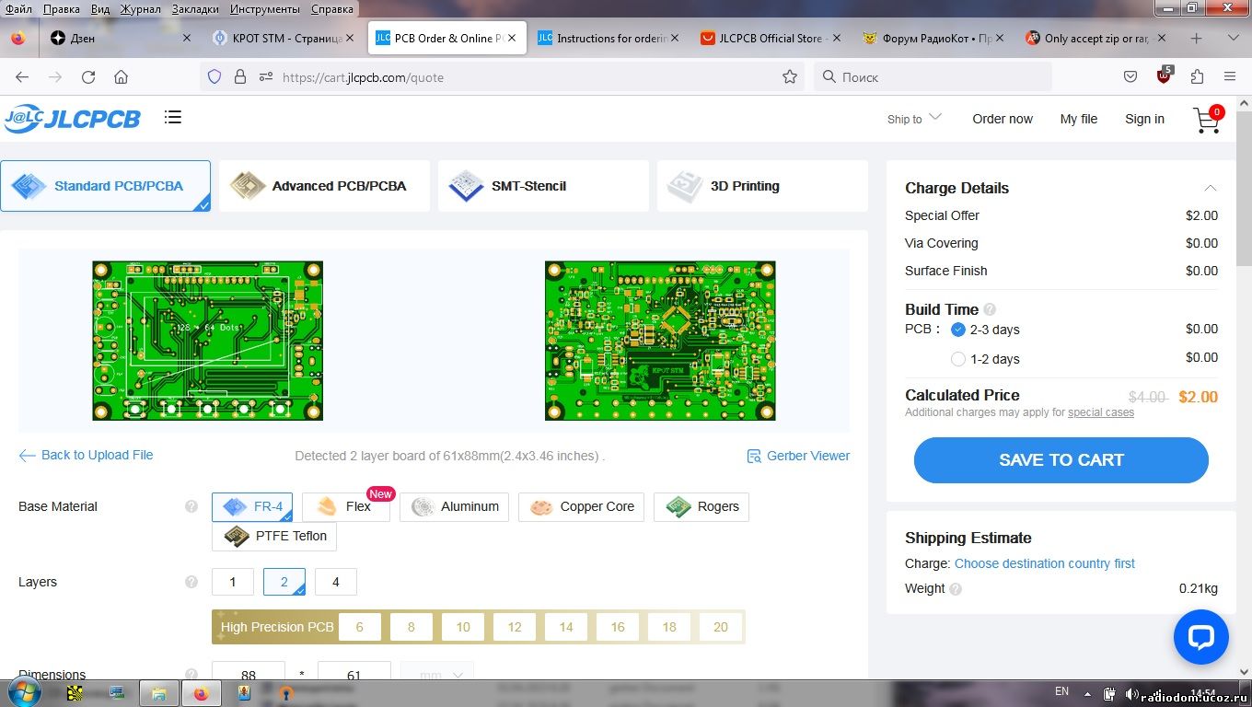Choose Rogers base material

(701, 507)
